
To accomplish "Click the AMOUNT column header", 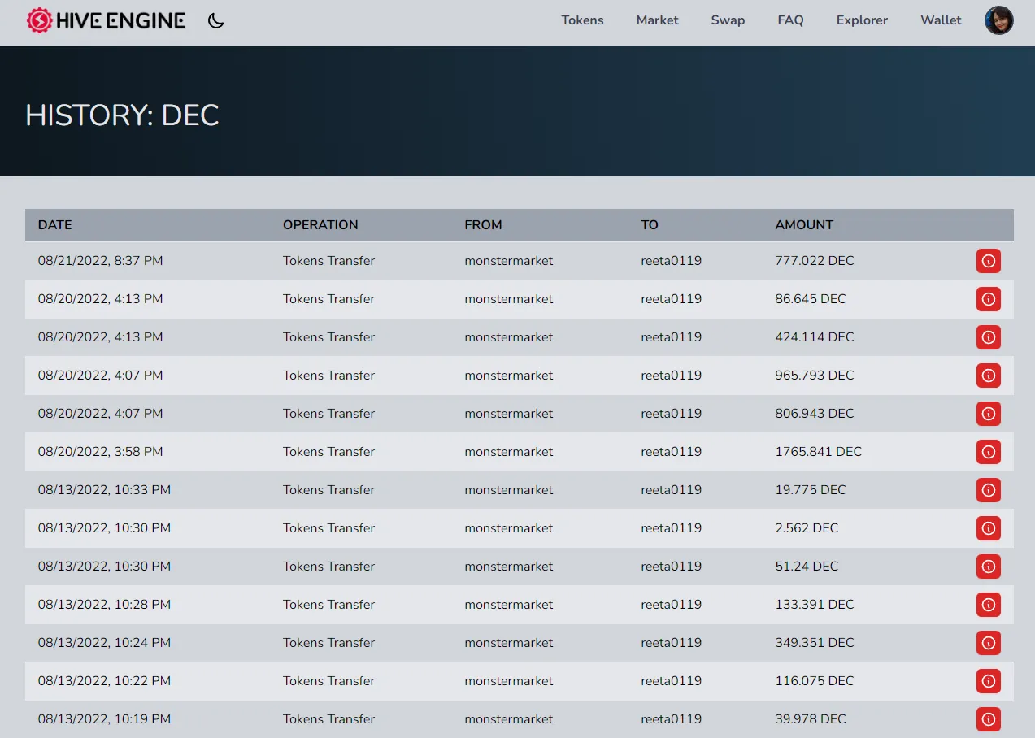I will point(804,225).
